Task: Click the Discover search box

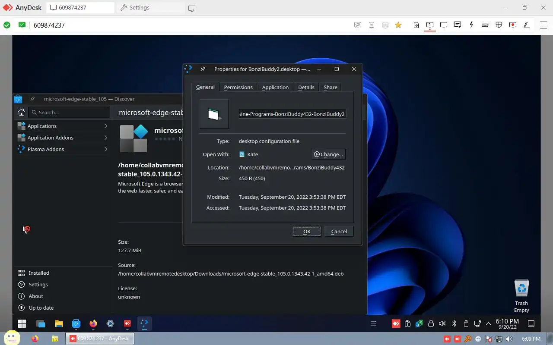Action: (69, 112)
